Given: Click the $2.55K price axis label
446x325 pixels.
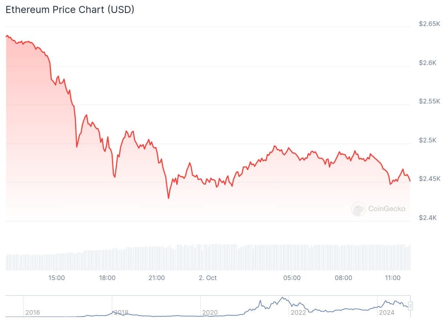Looking at the screenshot, I should (x=429, y=101).
